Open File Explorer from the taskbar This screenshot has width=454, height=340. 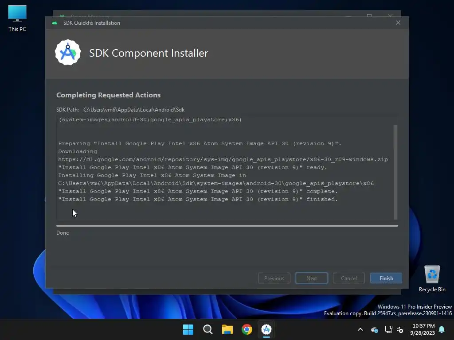[x=227, y=329]
